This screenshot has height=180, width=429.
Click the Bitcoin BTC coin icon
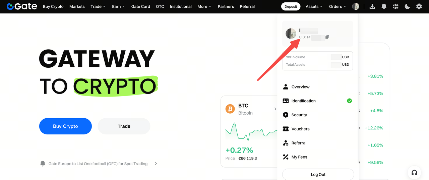[x=230, y=109]
